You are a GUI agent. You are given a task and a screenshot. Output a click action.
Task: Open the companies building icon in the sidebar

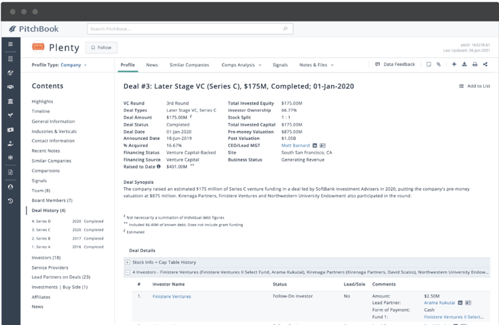(11, 59)
